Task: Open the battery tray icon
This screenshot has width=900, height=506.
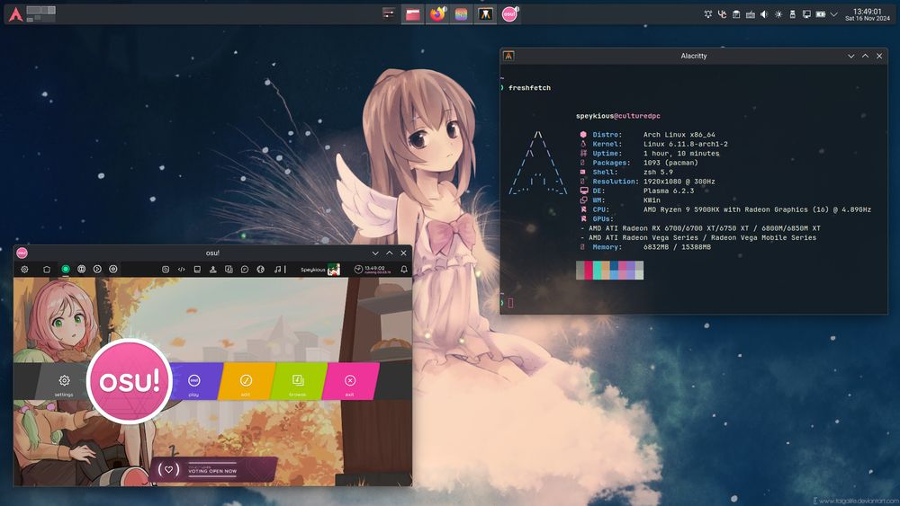Action: (821, 14)
